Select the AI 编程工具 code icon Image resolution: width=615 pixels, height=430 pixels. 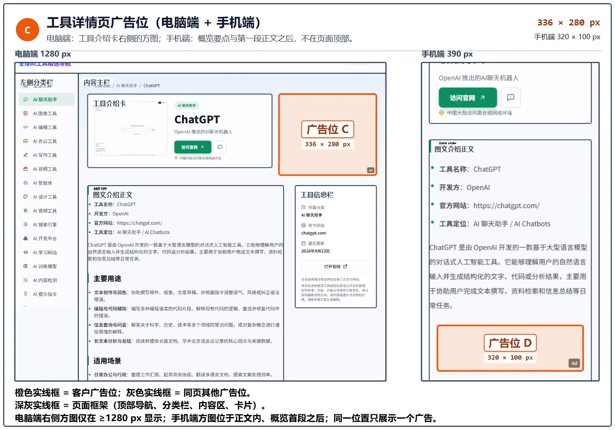pos(25,127)
